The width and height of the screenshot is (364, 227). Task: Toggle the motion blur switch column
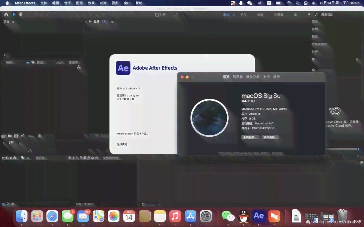[89, 158]
